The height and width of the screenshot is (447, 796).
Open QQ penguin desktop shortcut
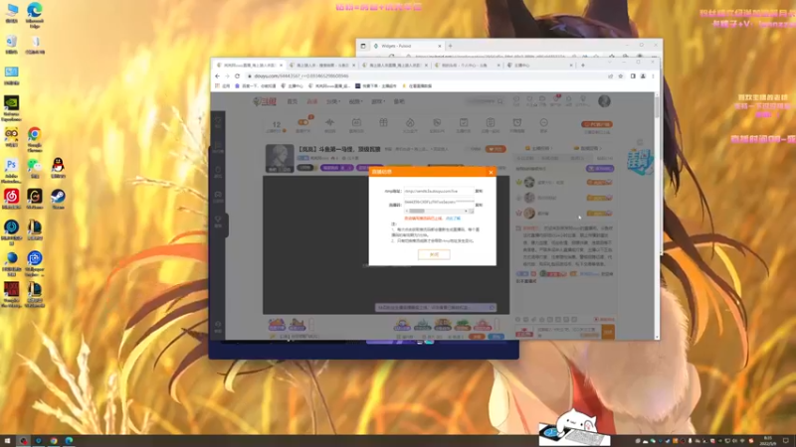click(58, 168)
